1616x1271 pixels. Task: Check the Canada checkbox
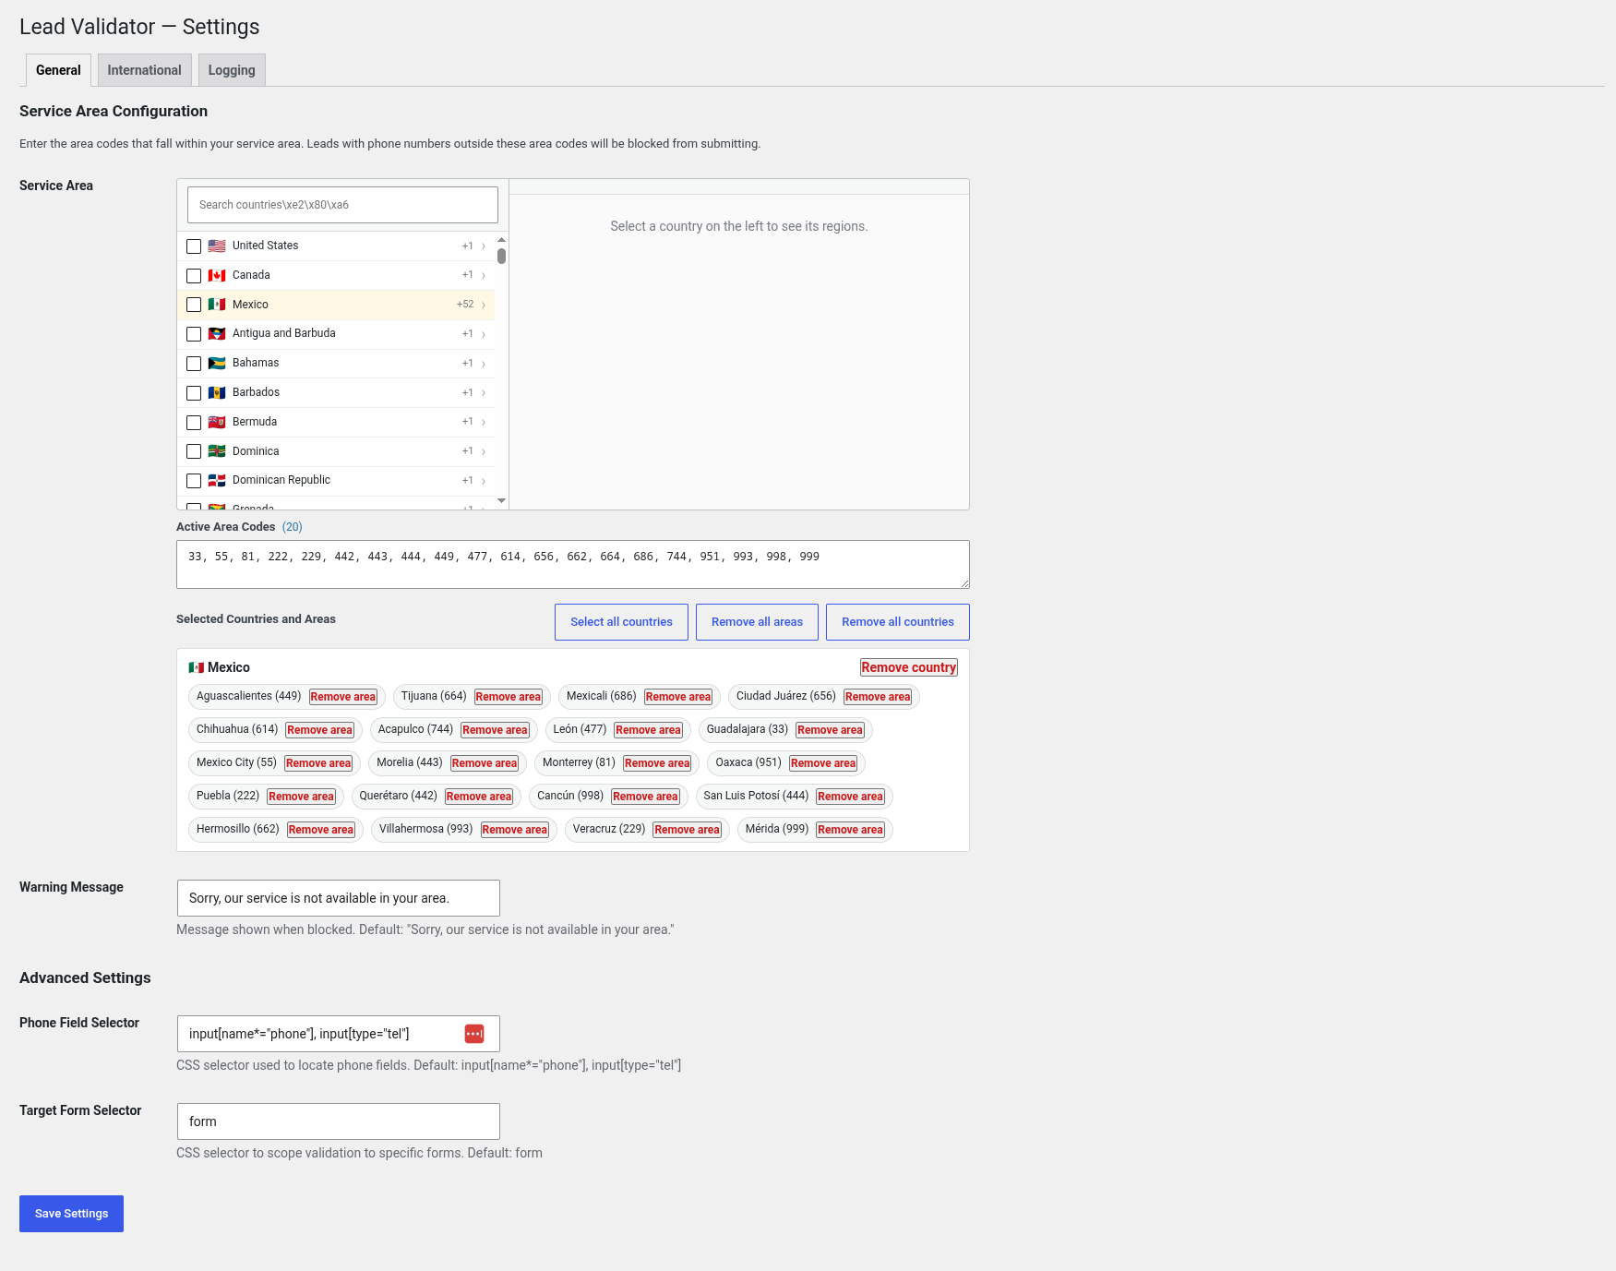click(194, 276)
